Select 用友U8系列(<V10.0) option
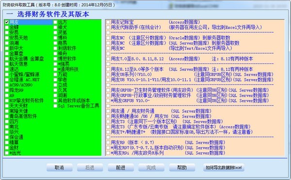 [x=108, y=75]
